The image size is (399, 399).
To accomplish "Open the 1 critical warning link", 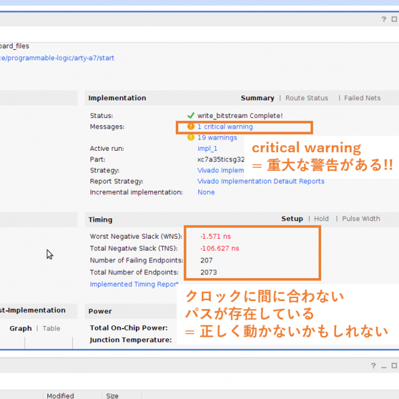I will pyautogui.click(x=225, y=127).
